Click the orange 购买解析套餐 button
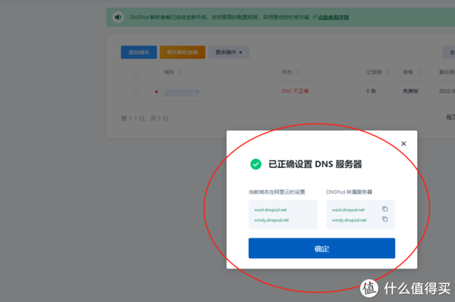455x302 pixels. point(182,52)
